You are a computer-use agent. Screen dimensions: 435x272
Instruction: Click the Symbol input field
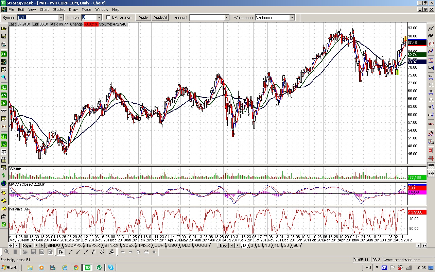[37, 17]
